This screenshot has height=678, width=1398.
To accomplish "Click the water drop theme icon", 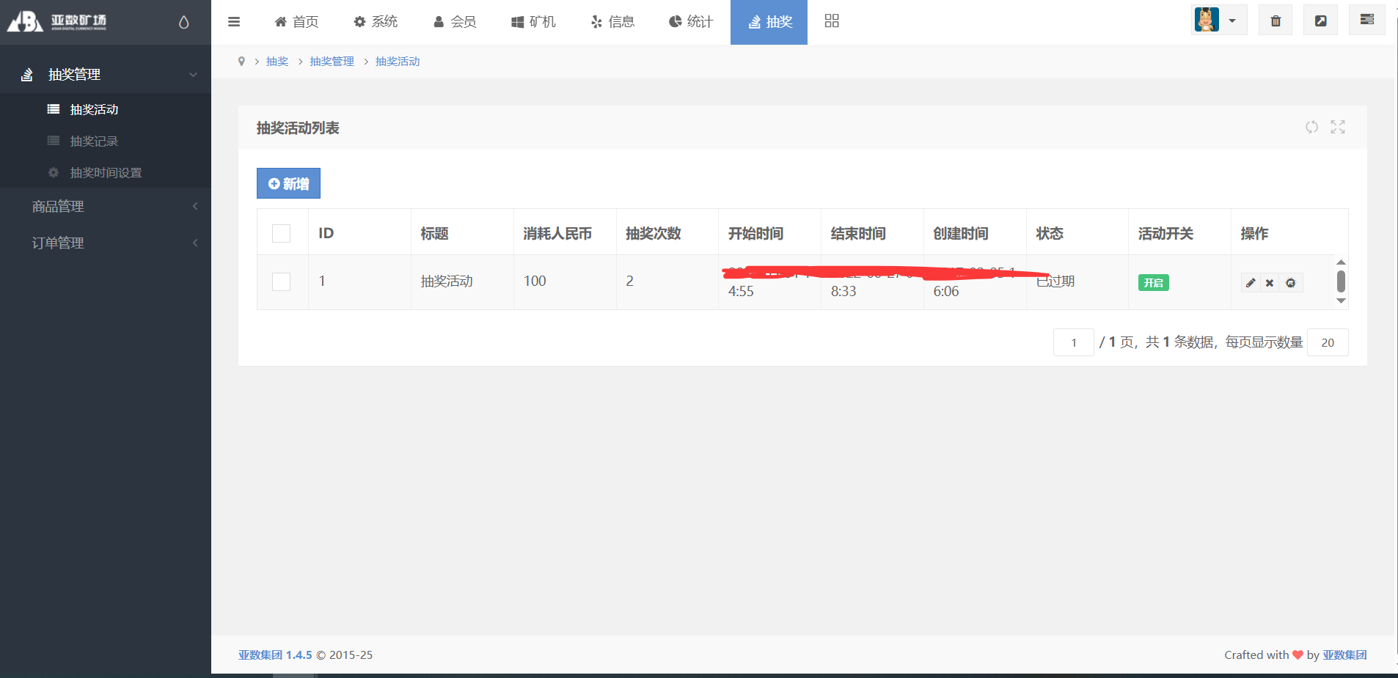I will point(183,23).
